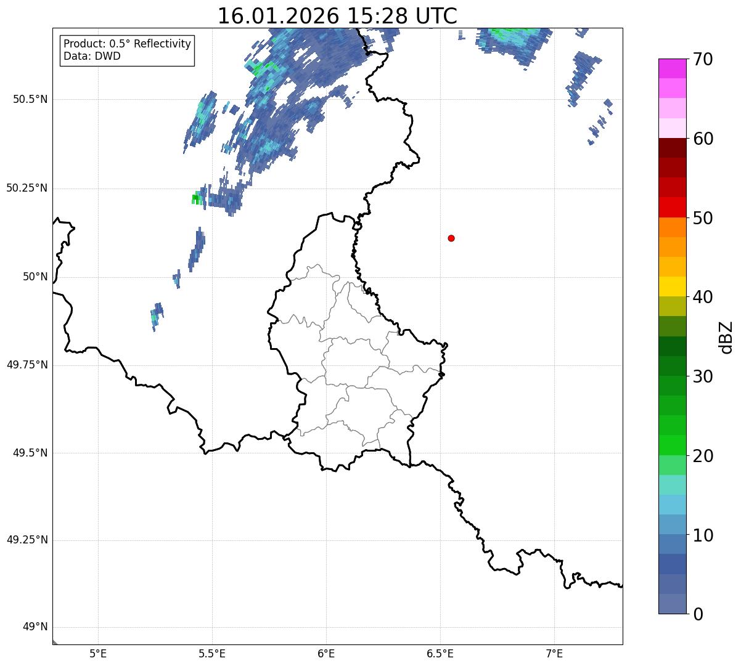Click the Data: DWD label
741x666 pixels.
click(92, 57)
